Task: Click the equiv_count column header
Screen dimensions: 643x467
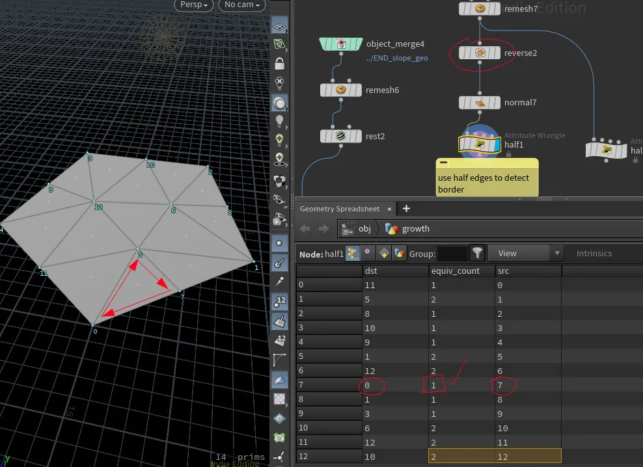Action: [x=461, y=271]
